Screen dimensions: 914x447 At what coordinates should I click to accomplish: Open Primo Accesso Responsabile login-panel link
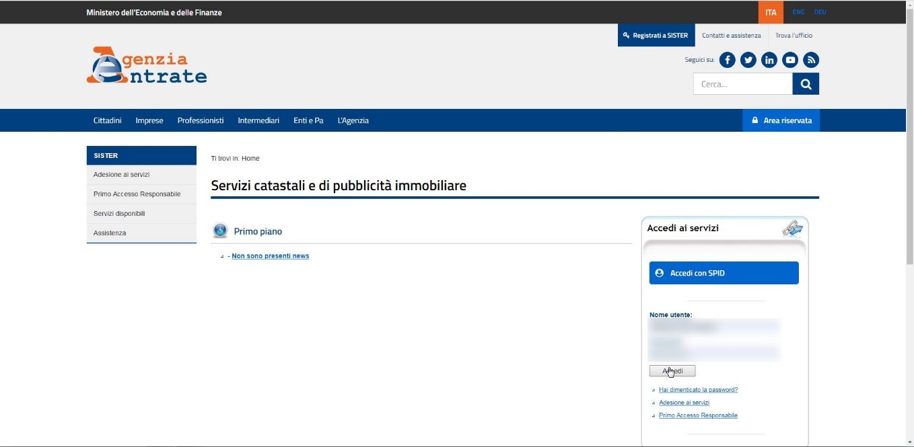(x=698, y=415)
